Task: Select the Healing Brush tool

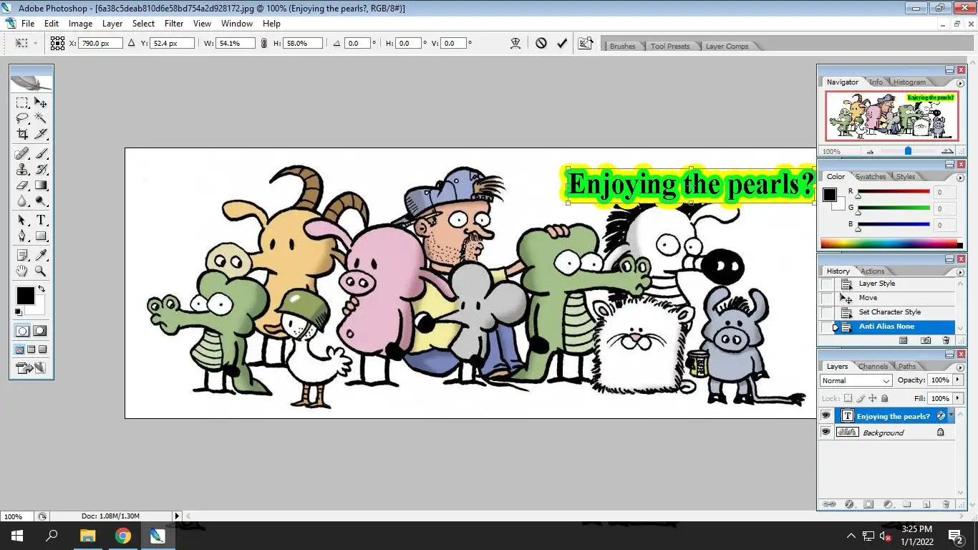Action: pos(22,153)
